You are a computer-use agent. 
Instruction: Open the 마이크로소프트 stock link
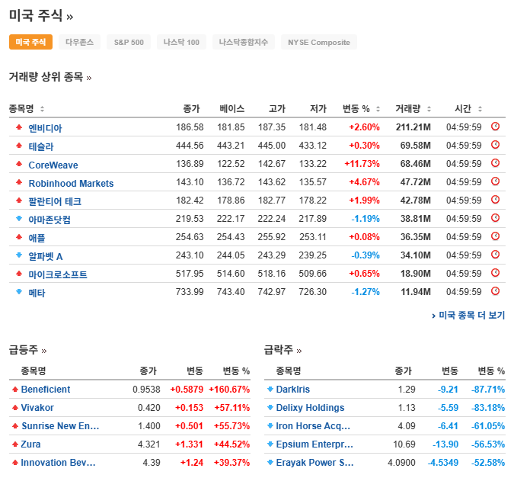tap(58, 274)
